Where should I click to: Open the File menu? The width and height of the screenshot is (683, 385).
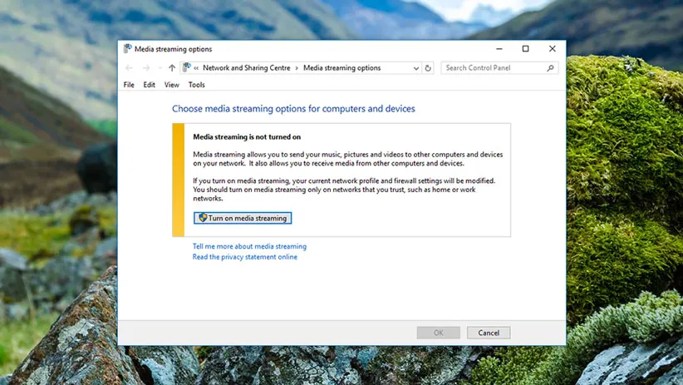click(x=129, y=85)
